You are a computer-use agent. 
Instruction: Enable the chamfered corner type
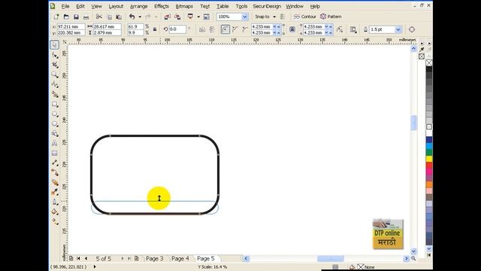tap(245, 29)
